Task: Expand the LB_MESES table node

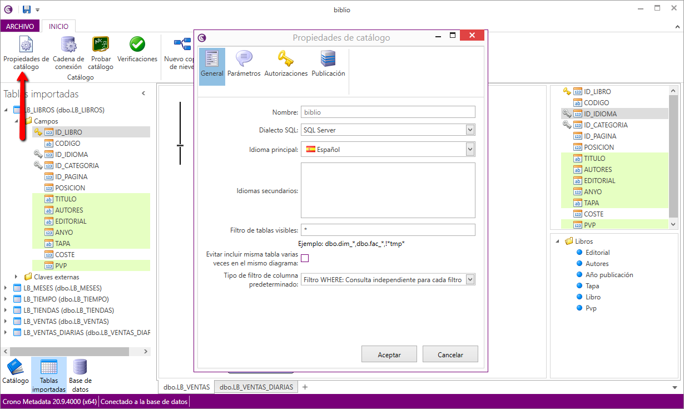Action: (6, 288)
